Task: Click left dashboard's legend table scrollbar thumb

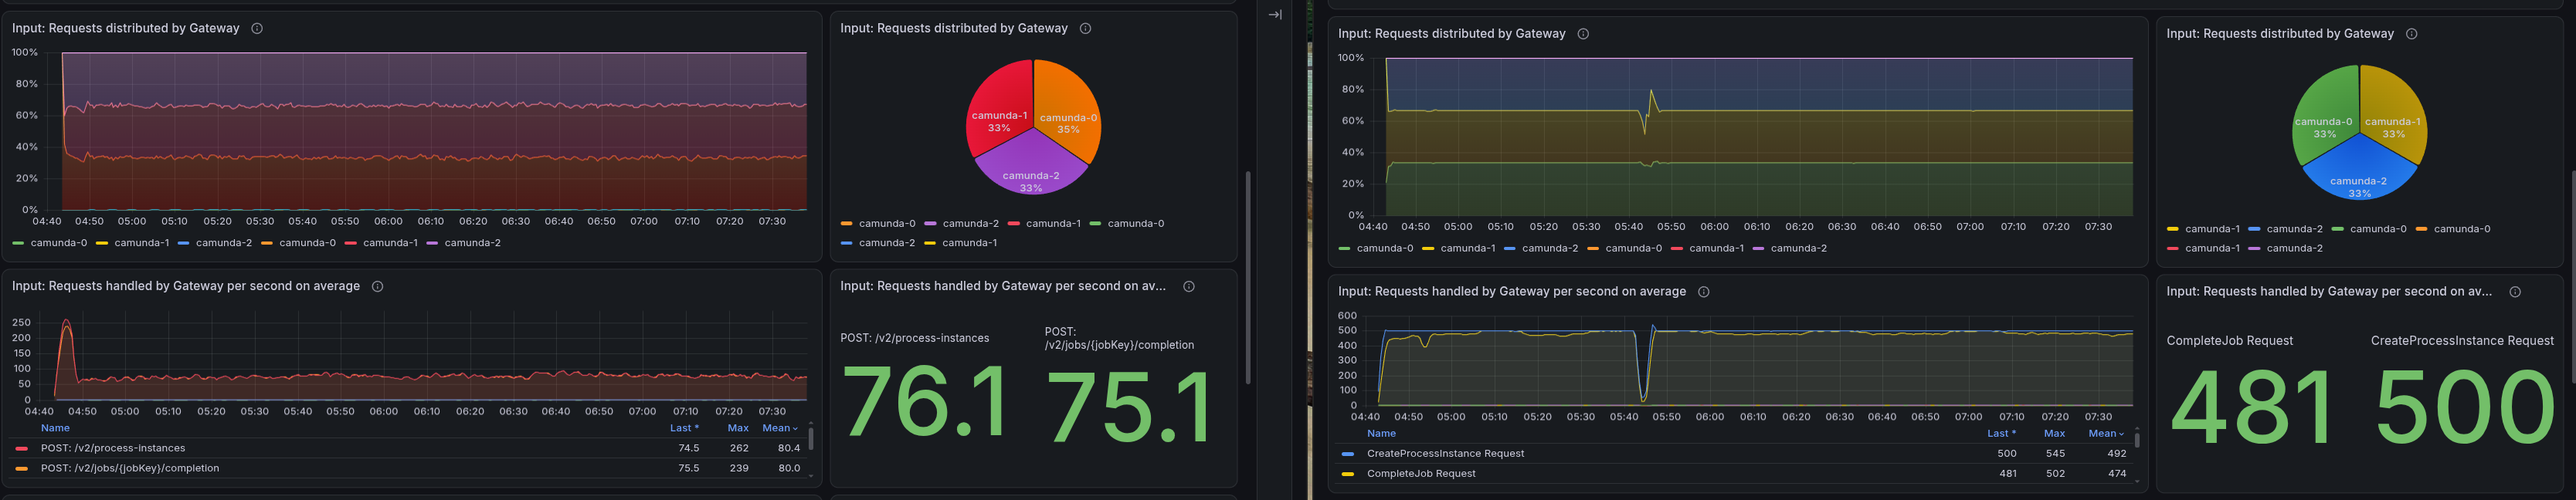Action: click(811, 439)
